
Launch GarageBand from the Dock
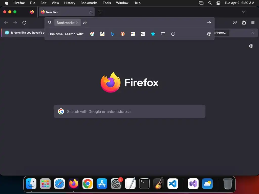pos(159,183)
